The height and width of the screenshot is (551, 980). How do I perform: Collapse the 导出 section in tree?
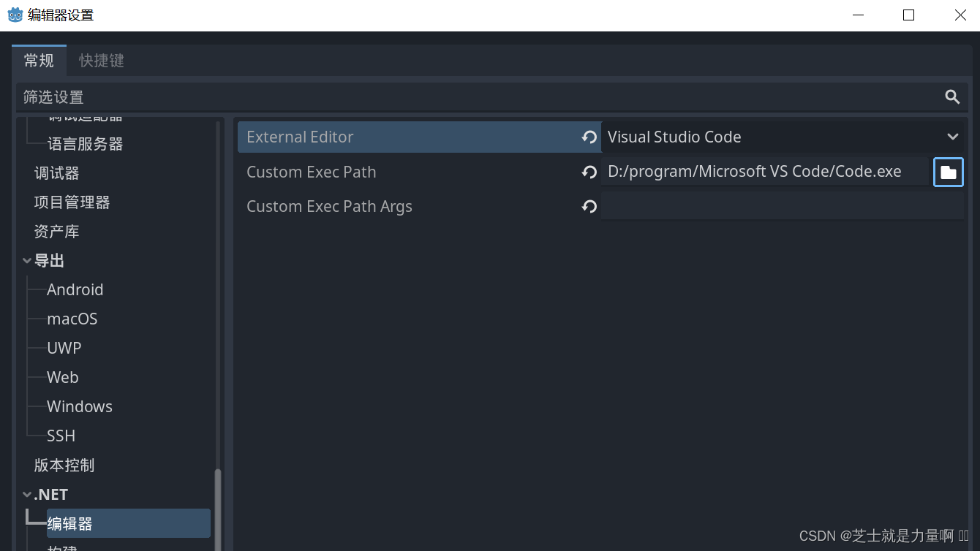(x=27, y=261)
